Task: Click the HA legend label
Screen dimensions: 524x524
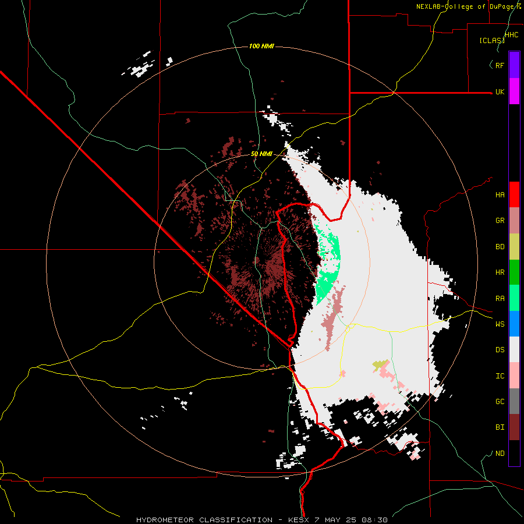Action: click(x=500, y=195)
